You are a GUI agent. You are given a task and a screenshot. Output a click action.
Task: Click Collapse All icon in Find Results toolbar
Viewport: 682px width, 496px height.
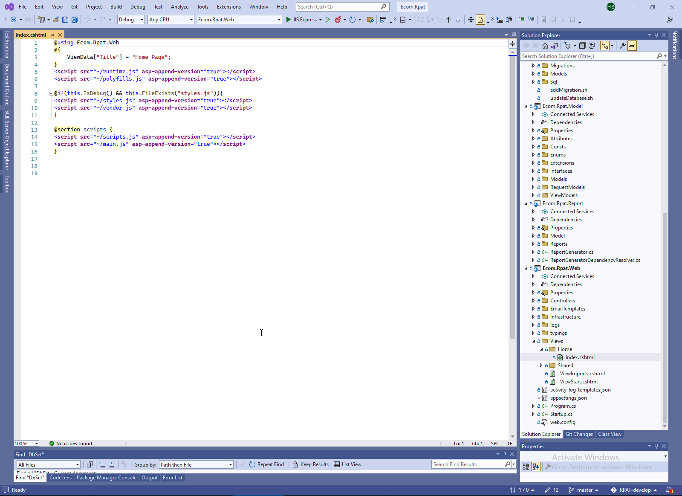102,464
